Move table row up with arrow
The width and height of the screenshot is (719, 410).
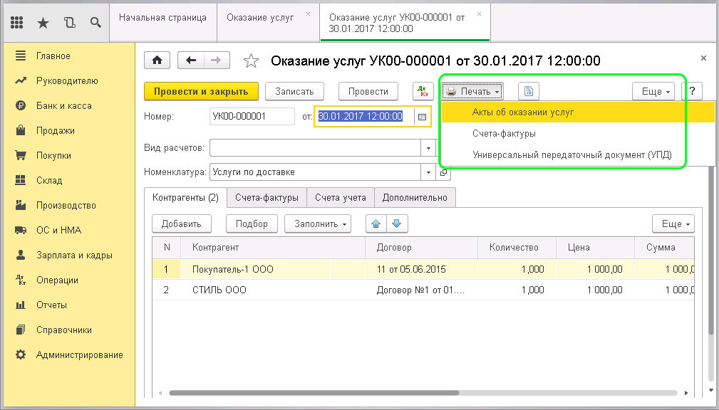click(376, 224)
